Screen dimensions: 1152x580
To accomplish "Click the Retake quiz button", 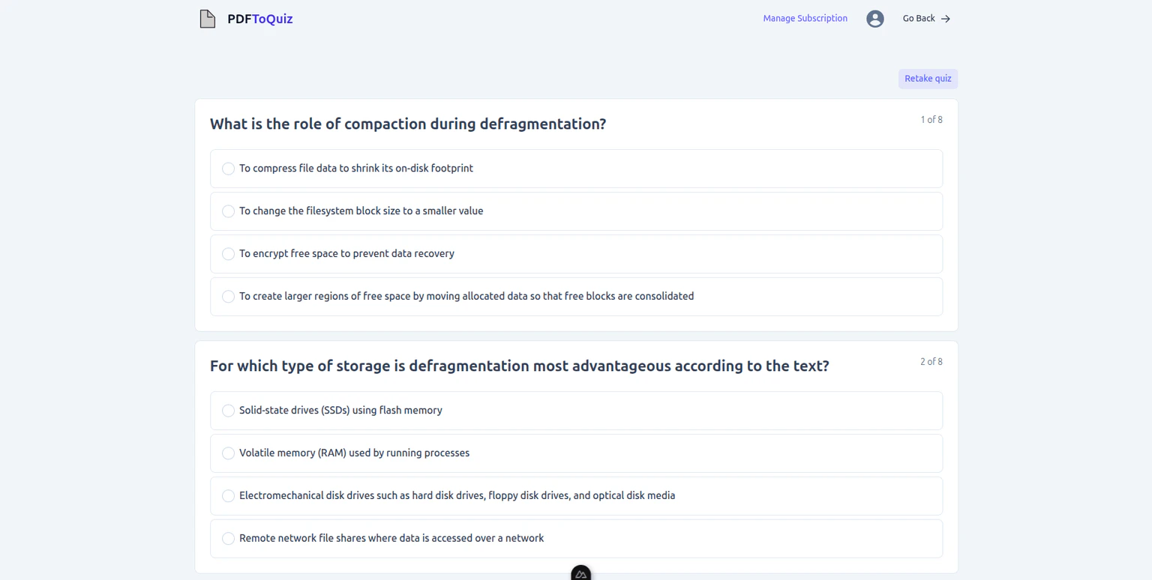I will point(928,78).
